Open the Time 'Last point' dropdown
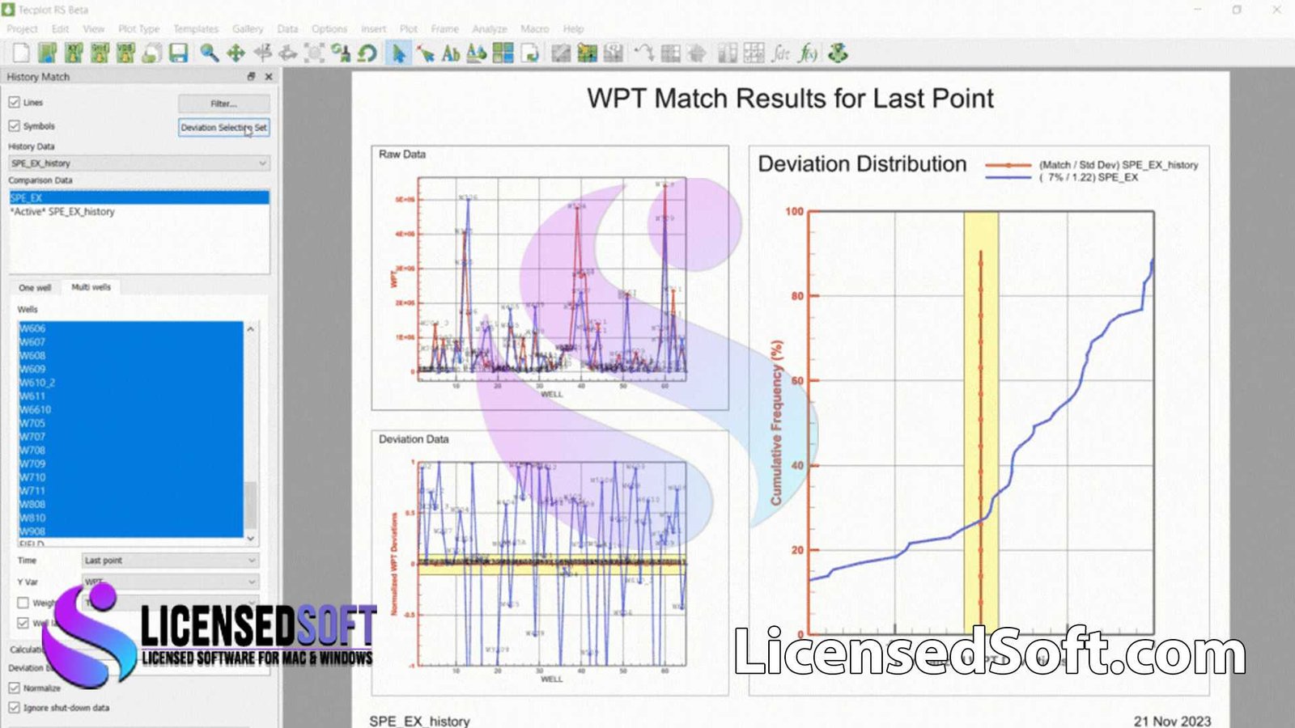 coord(170,561)
